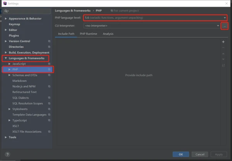
Task: Click the search magnifier icon
Action: (6, 11)
